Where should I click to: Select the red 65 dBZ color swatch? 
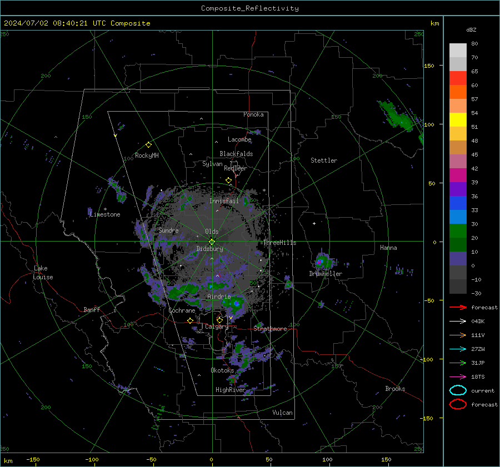click(458, 78)
